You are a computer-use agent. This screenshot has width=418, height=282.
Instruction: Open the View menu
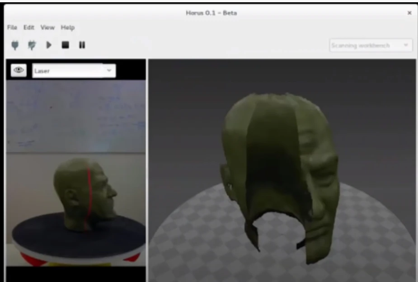coord(47,28)
